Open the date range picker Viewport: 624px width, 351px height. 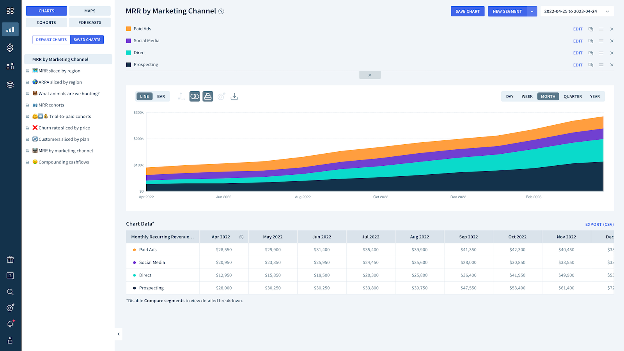576,11
